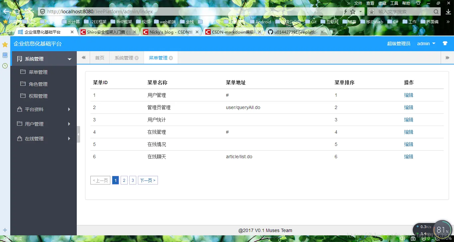454x242 pixels.
Task: Edit the 在线聊天 menu entry
Action: coord(408,156)
